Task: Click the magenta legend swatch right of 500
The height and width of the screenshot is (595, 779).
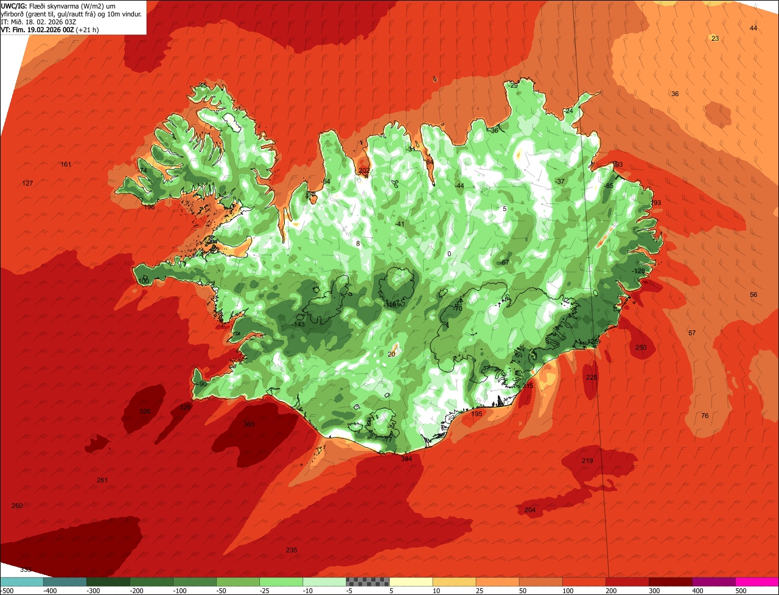Action: pyautogui.click(x=757, y=581)
